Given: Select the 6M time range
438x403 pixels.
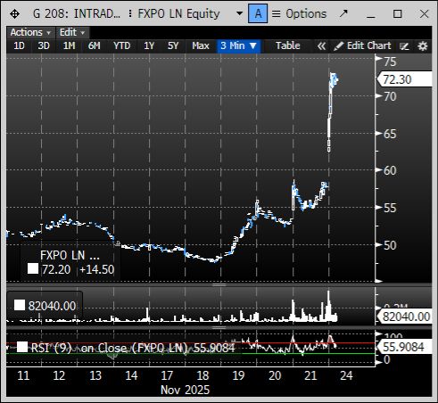Looking at the screenshot, I should [x=94, y=45].
